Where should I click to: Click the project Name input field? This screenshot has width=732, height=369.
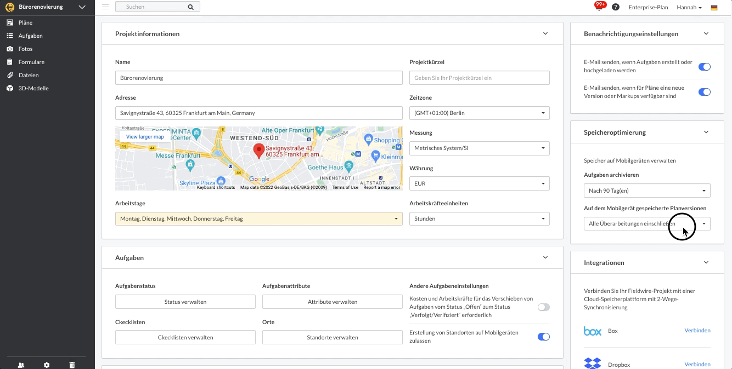tap(259, 78)
